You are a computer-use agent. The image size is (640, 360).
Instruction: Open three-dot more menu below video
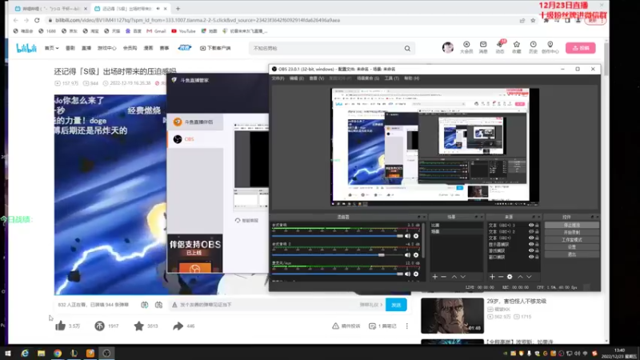pyautogui.click(x=407, y=326)
